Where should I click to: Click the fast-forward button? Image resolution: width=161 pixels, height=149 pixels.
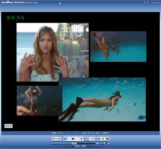point(60,139)
